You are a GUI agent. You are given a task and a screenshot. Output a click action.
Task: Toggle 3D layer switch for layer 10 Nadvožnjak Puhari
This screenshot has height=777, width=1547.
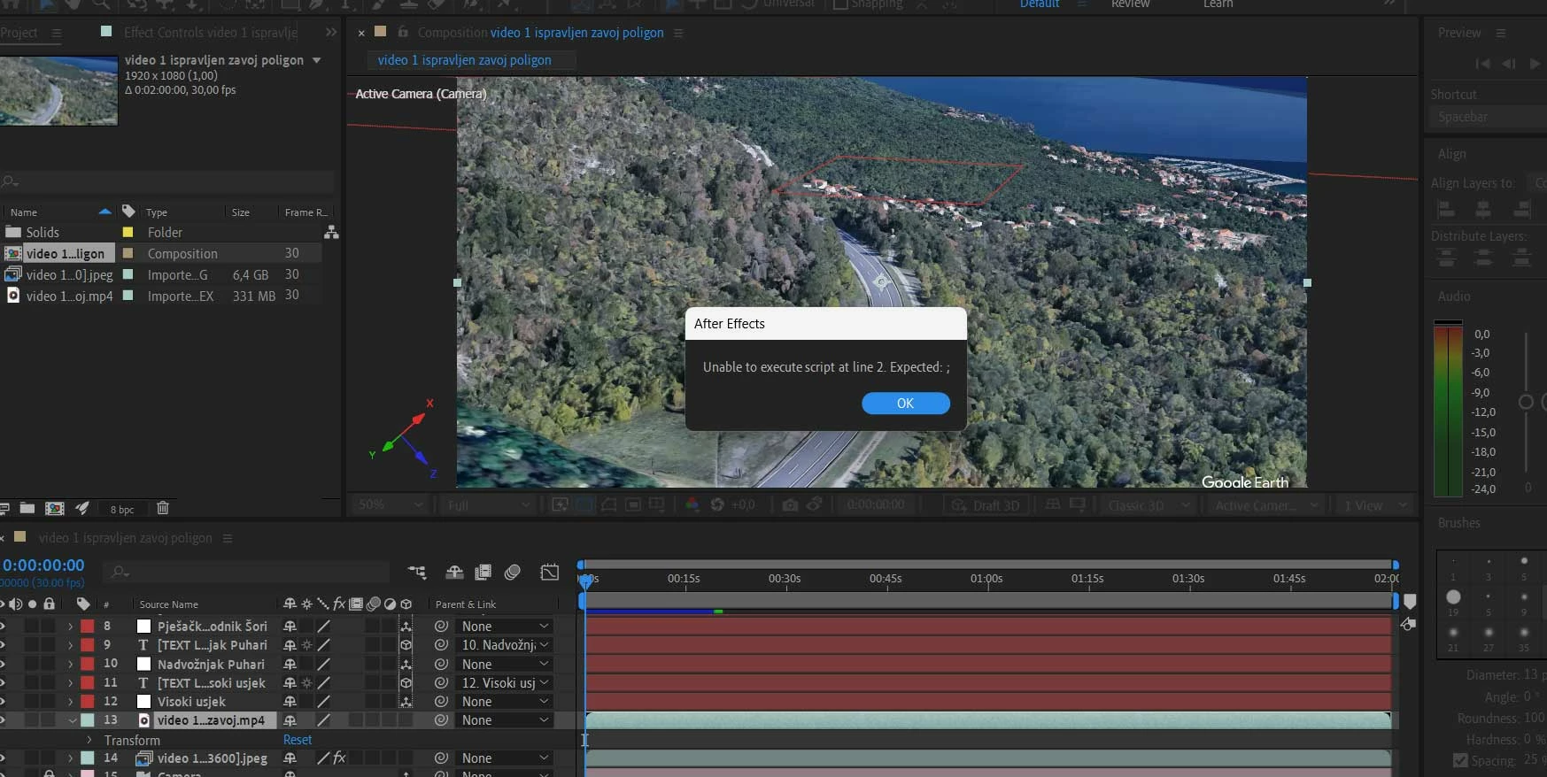[x=406, y=664]
